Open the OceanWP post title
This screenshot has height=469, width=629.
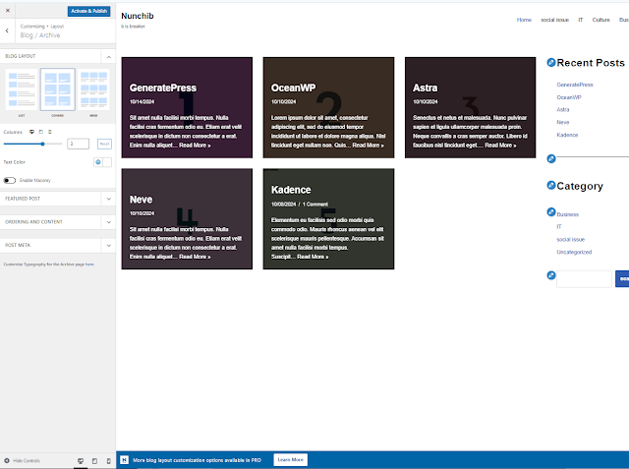(293, 88)
